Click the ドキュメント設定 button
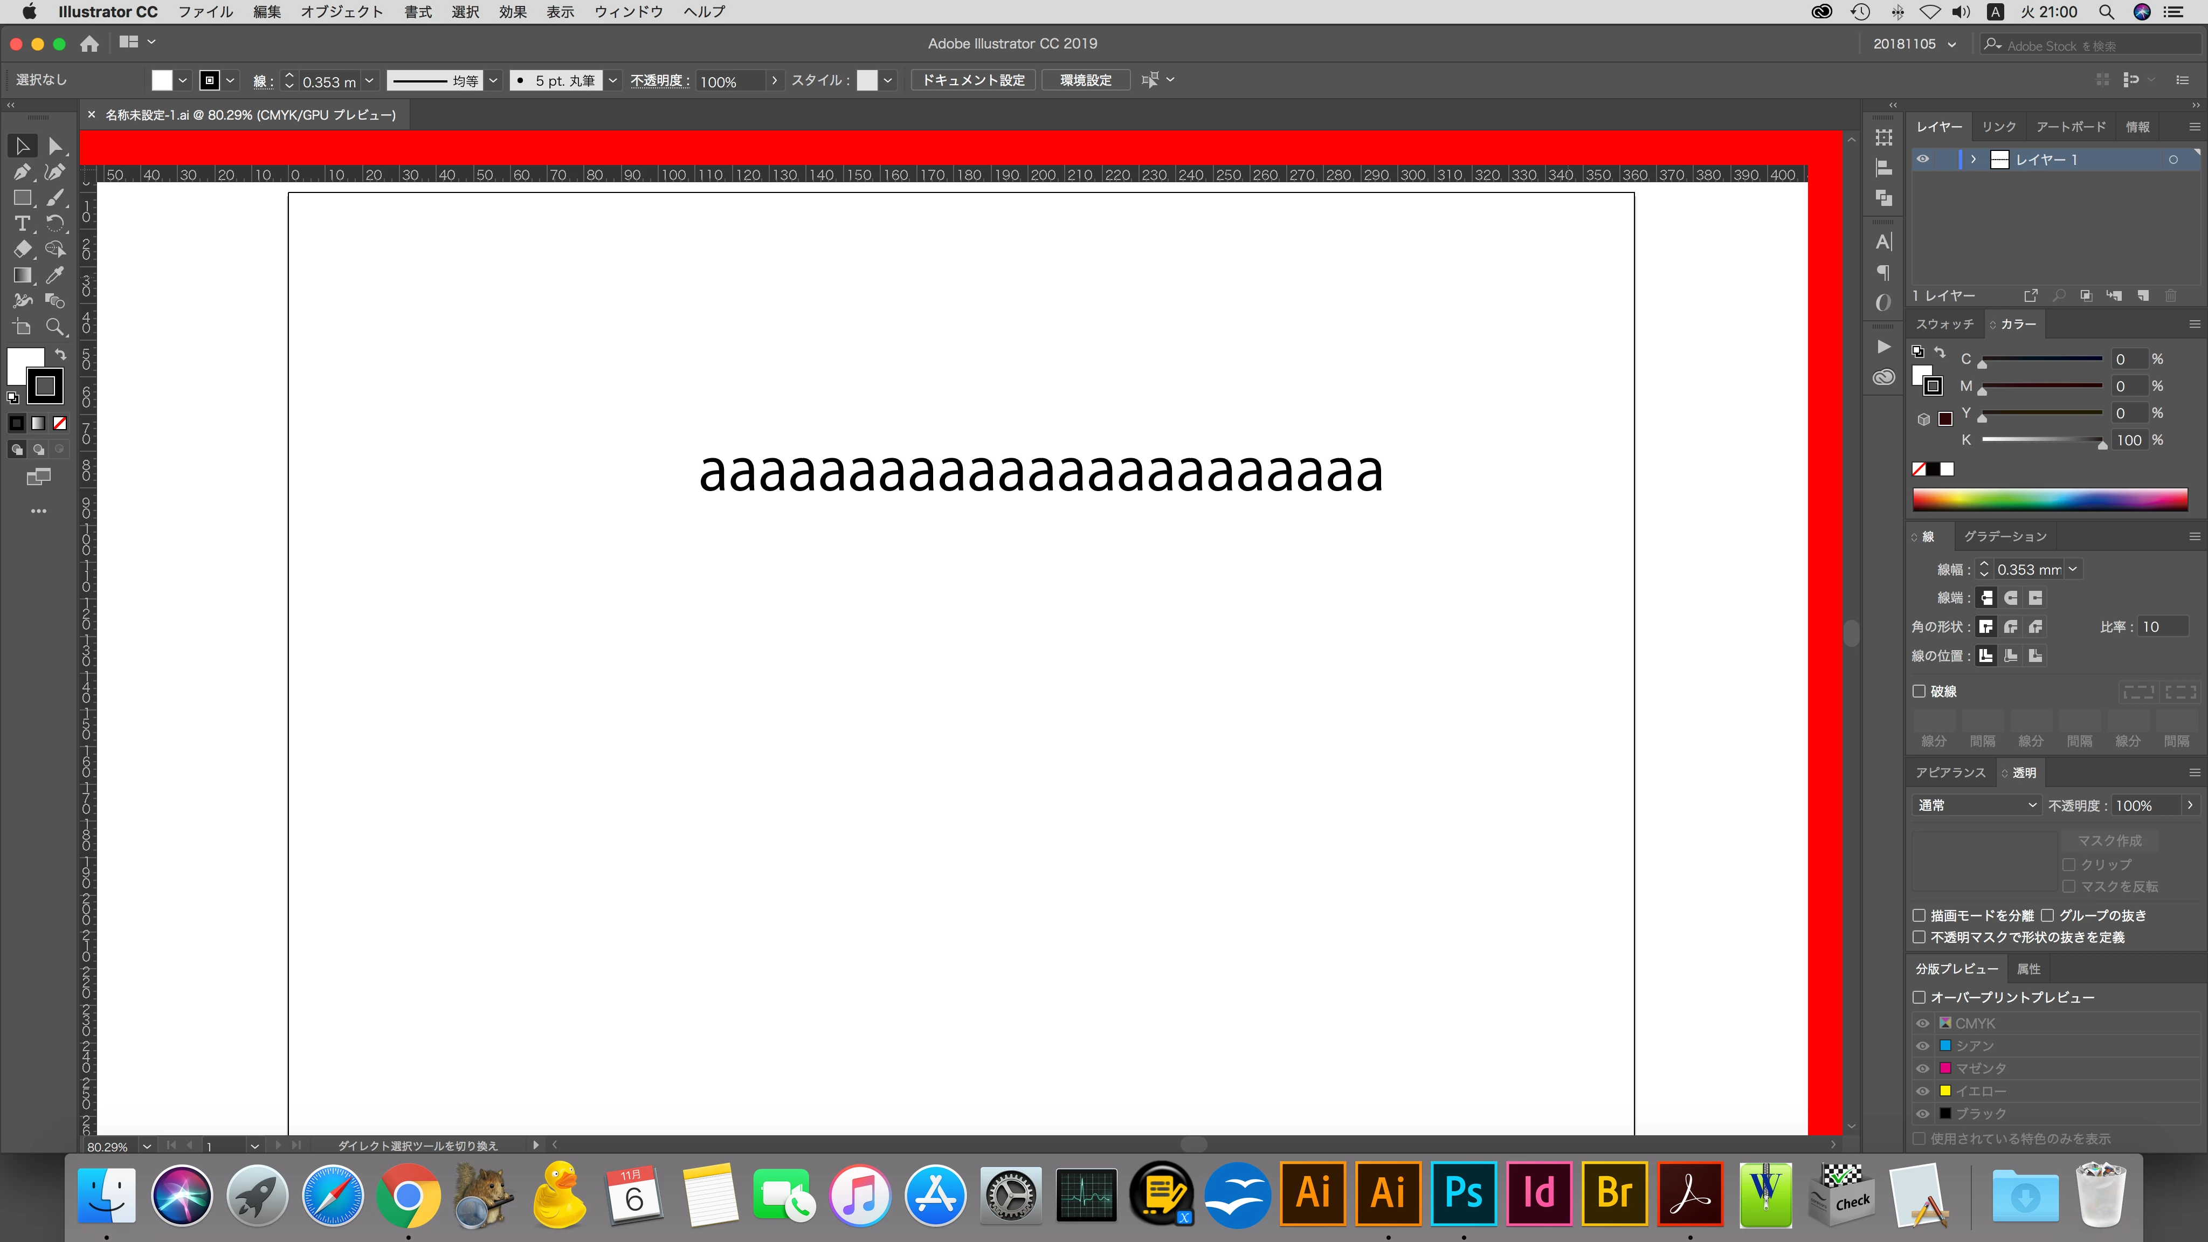Viewport: 2208px width, 1242px height. 973,80
